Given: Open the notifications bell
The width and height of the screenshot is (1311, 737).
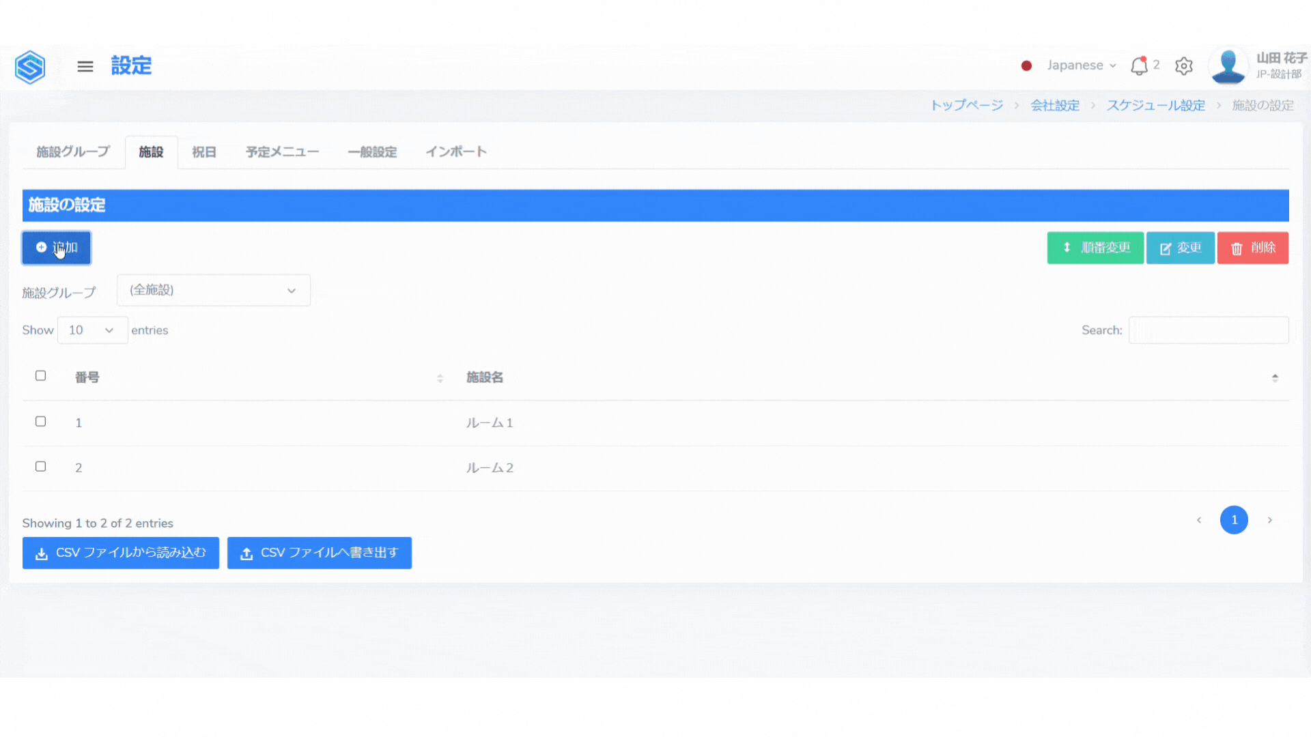Looking at the screenshot, I should click(x=1139, y=66).
